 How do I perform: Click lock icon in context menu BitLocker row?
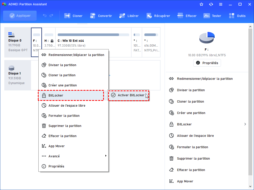click(x=44, y=95)
